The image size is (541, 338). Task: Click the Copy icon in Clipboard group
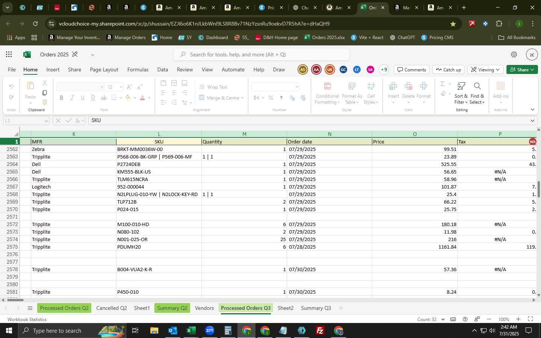[x=44, y=93]
